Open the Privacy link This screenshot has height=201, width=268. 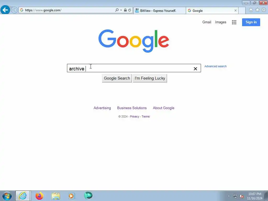[x=135, y=116]
